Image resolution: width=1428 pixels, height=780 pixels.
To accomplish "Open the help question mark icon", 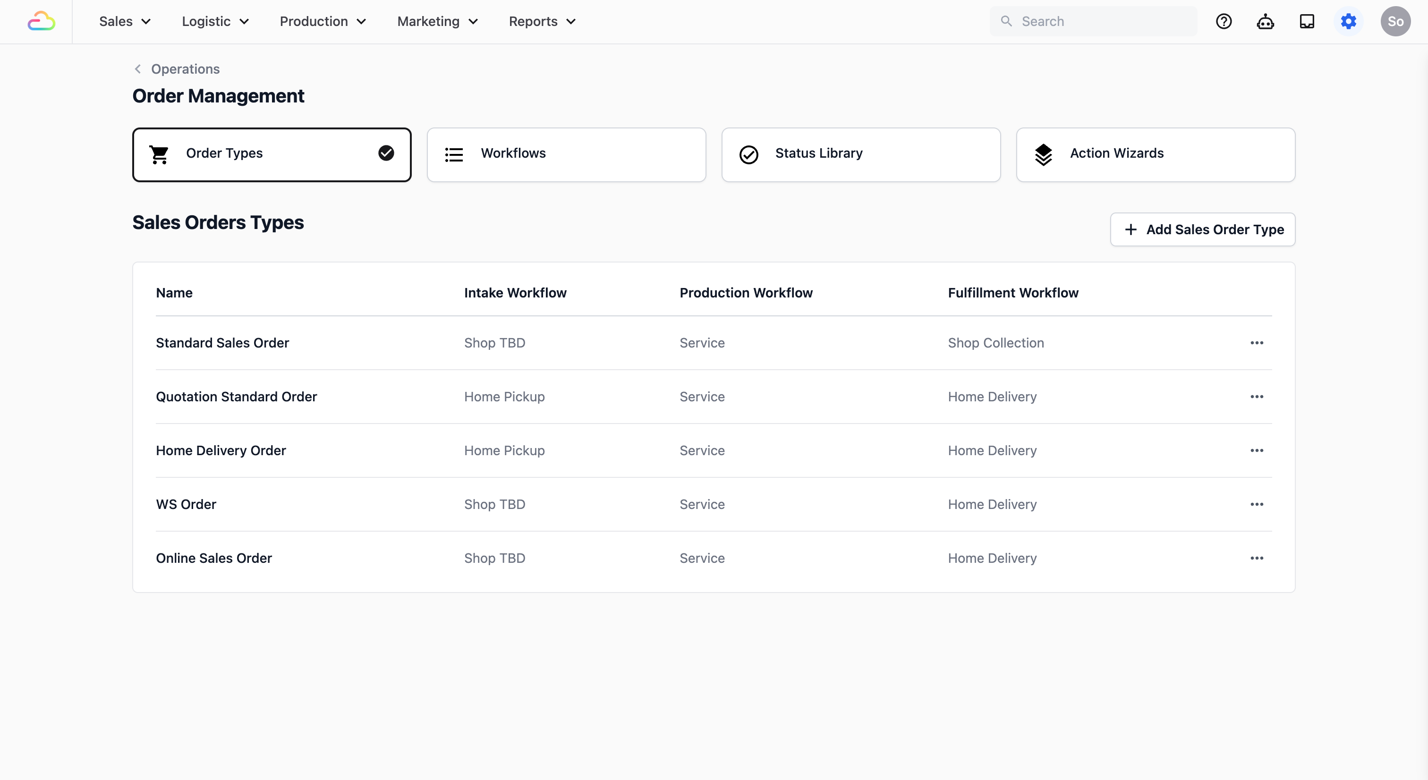I will pyautogui.click(x=1224, y=22).
